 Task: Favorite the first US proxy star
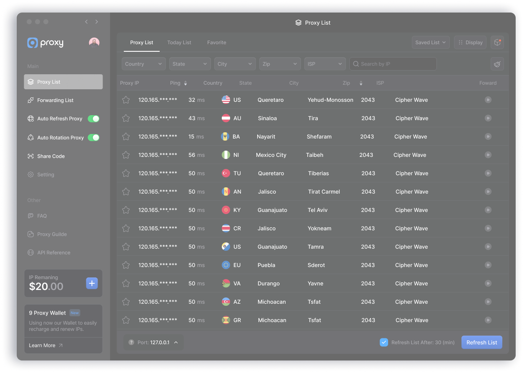point(126,100)
